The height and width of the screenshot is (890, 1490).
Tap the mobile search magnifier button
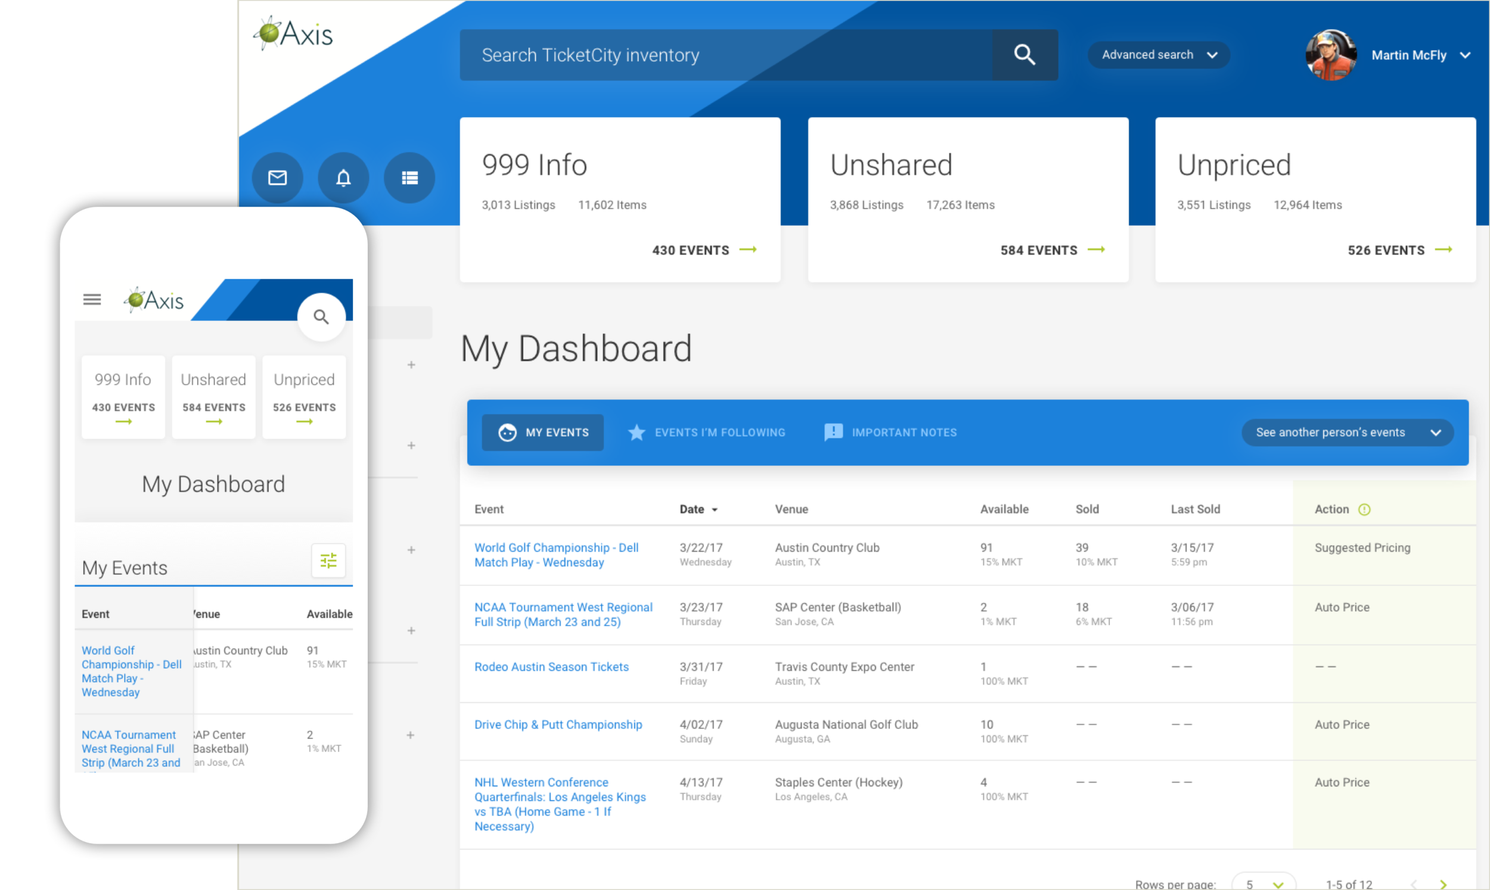[321, 317]
